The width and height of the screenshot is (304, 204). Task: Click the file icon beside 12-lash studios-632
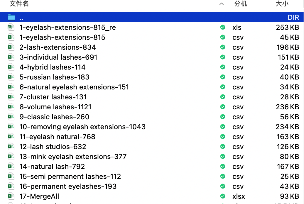click(11, 147)
